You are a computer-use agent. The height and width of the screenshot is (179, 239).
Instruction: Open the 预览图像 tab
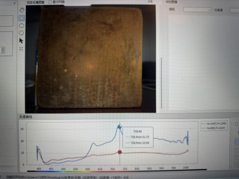point(171,2)
